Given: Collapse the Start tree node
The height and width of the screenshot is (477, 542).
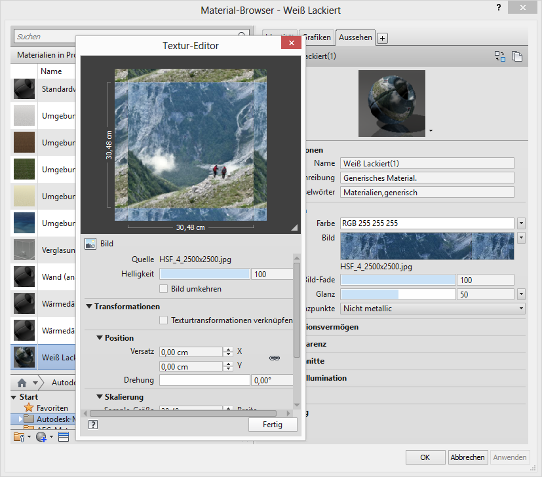Looking at the screenshot, I should tap(14, 397).
